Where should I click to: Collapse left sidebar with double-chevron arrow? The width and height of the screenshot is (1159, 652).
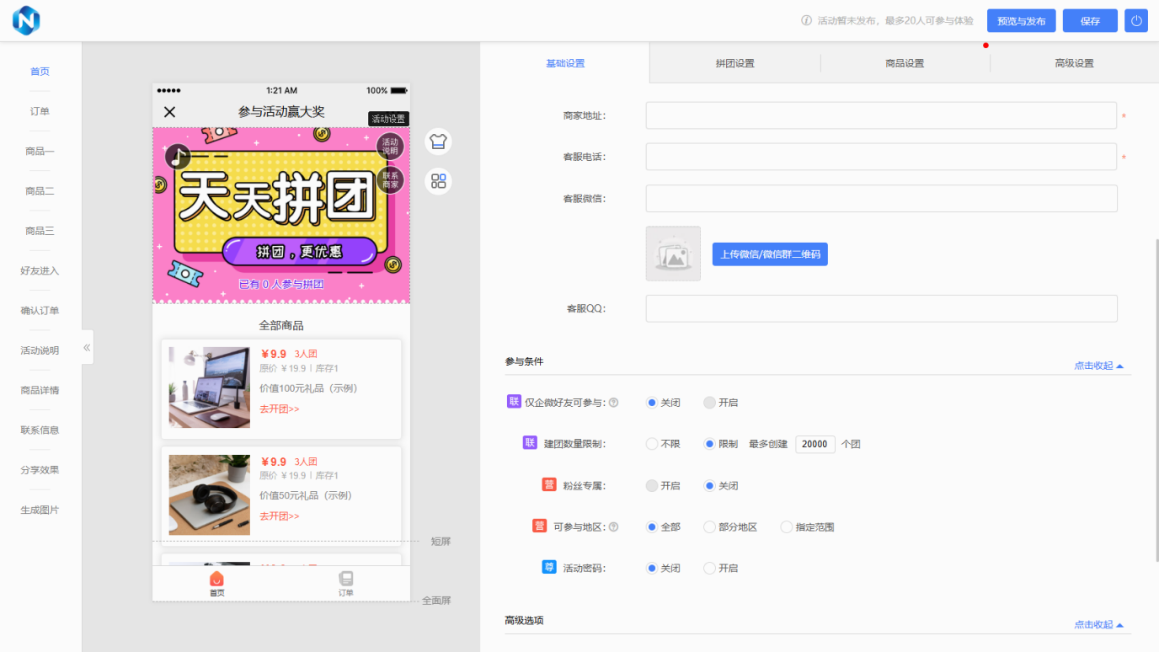coord(87,347)
